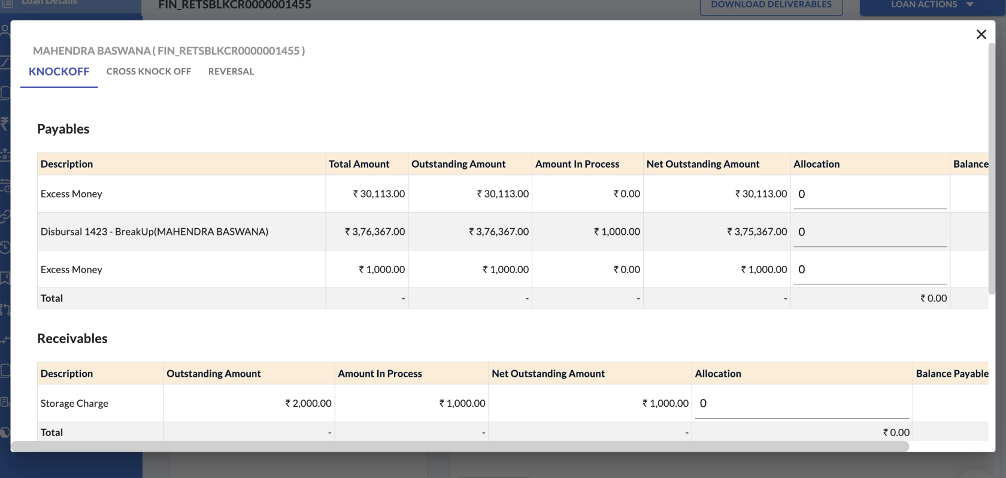Click the 'Receivables' section heading

coord(72,339)
